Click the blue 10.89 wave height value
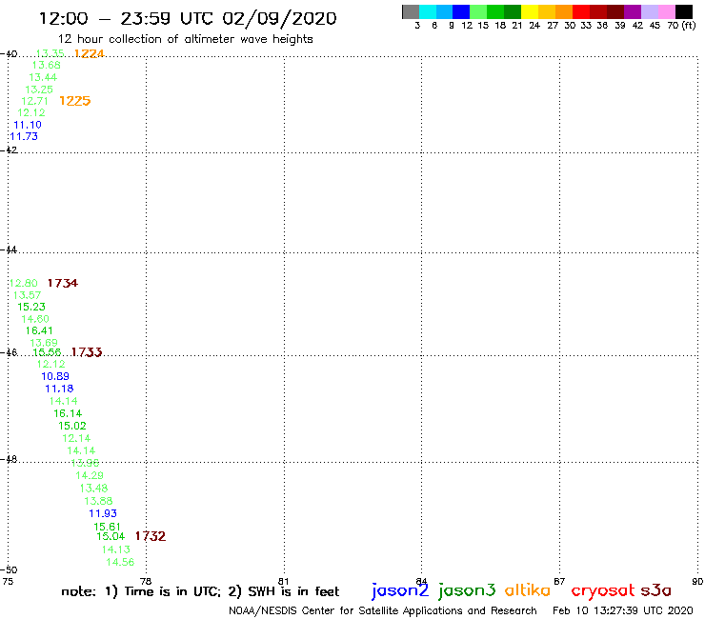This screenshot has width=705, height=619. pyautogui.click(x=55, y=376)
